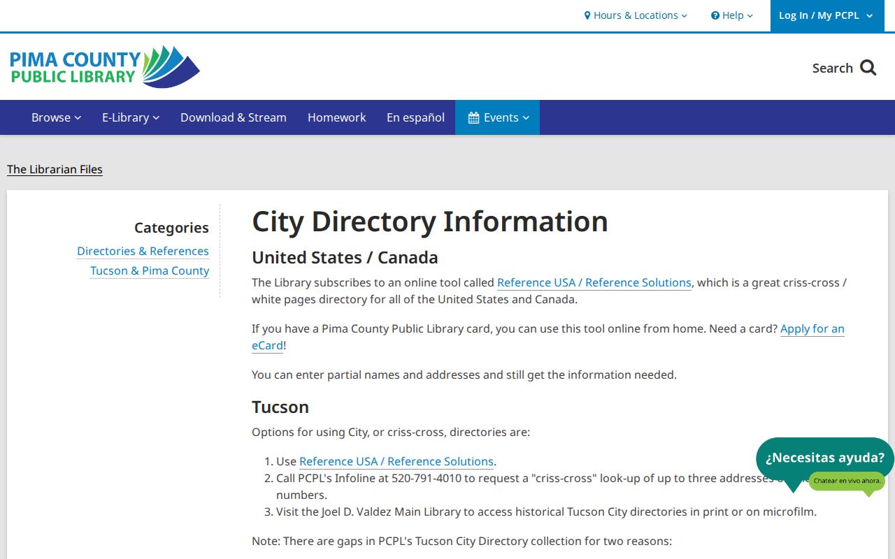The image size is (895, 559).
Task: Open Reference USA link in Tucson list
Action: tap(396, 461)
